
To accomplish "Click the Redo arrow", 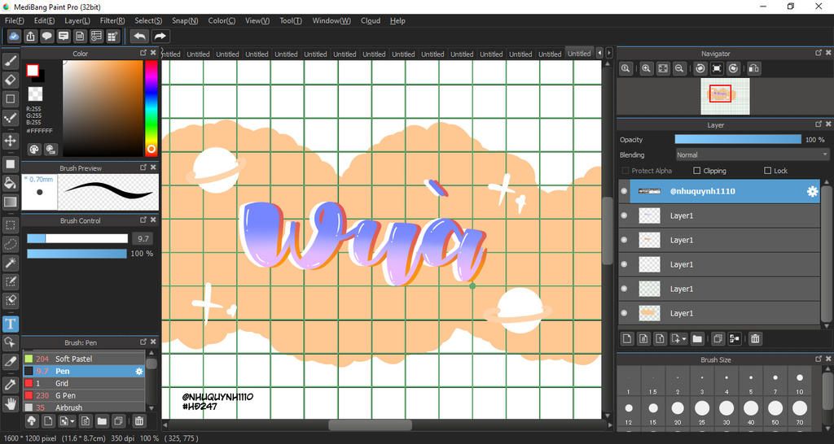I will (x=160, y=36).
